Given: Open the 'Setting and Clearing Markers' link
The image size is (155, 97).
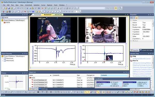Looking at the screenshot, I should (x=142, y=63).
